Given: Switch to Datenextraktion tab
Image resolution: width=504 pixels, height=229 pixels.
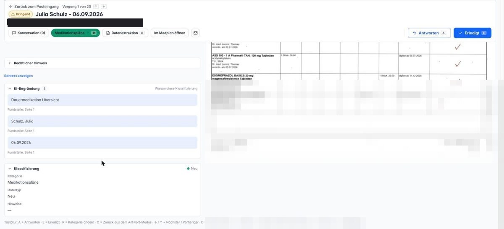Looking at the screenshot, I should (125, 33).
